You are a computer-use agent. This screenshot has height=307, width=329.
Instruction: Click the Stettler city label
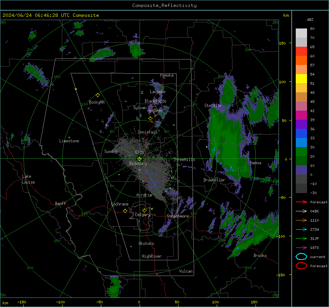[x=213, y=105]
